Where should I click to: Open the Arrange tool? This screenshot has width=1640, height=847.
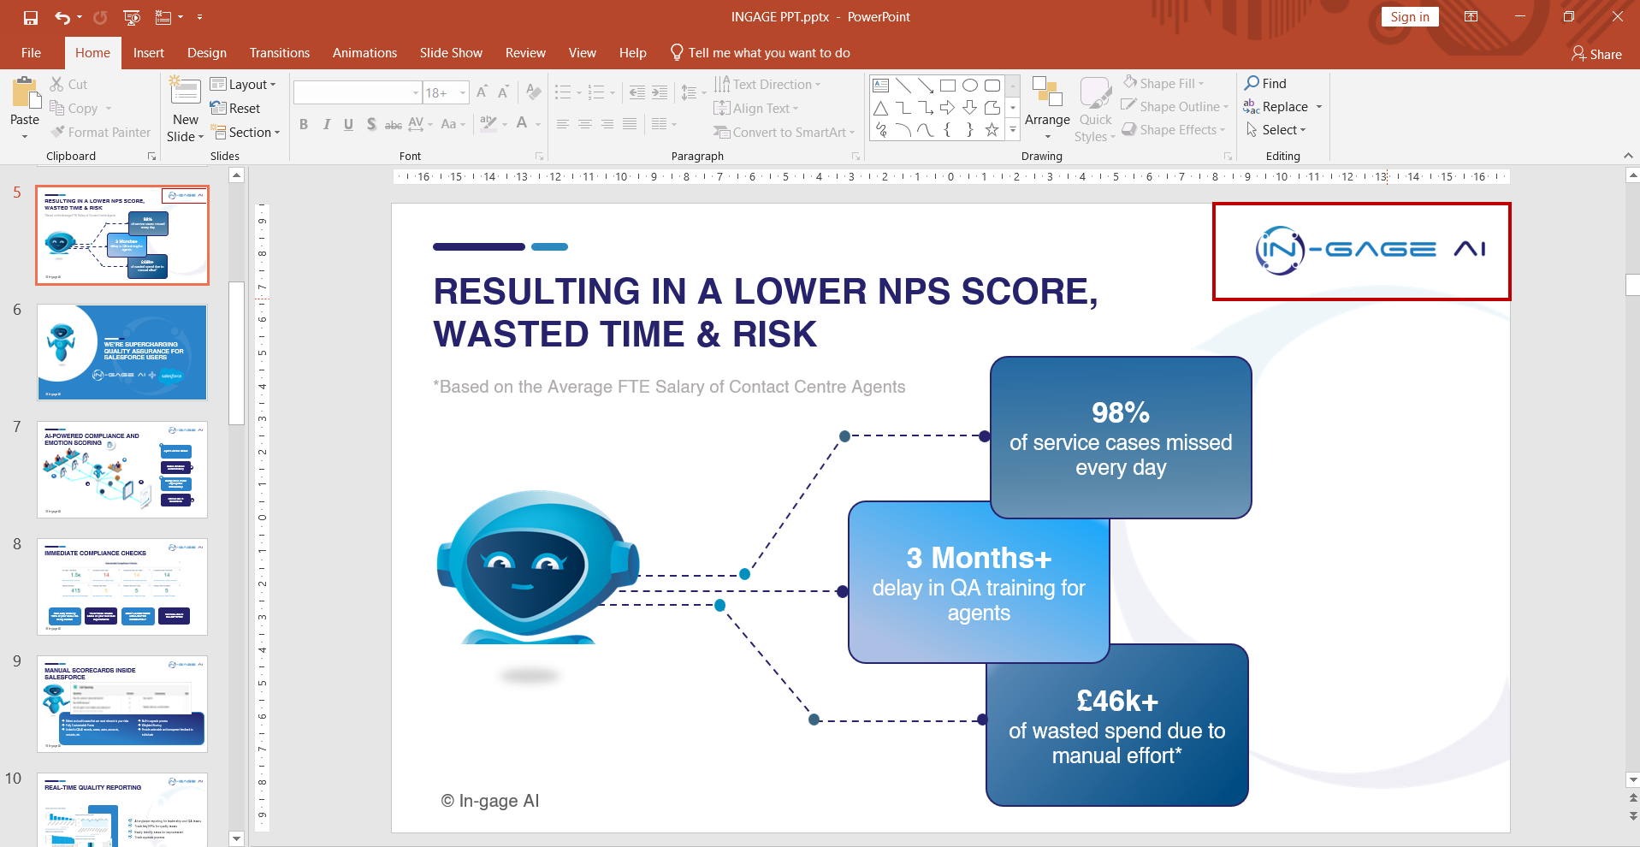click(1046, 107)
